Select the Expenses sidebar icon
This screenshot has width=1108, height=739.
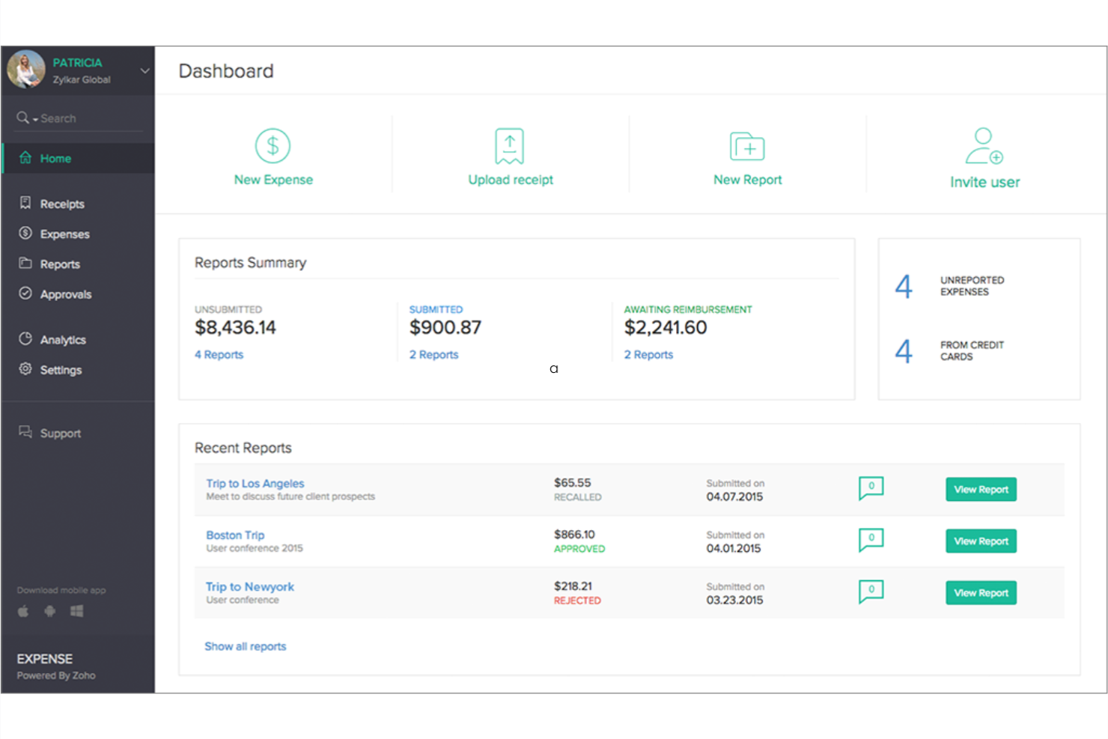tap(25, 233)
